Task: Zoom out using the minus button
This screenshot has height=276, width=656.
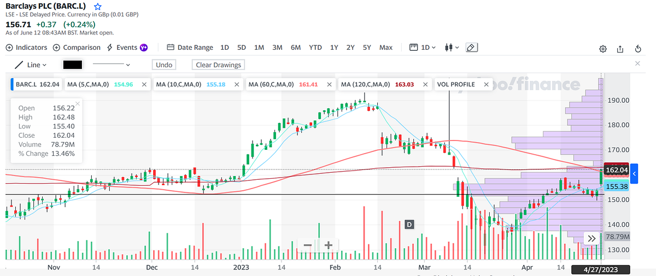Action: pos(308,245)
